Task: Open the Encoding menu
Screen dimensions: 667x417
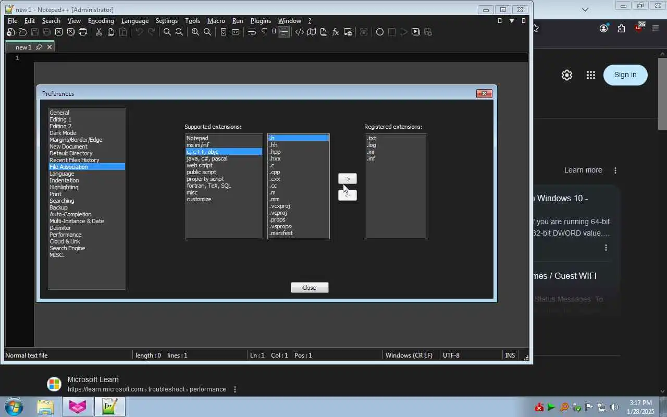Action: [x=101, y=21]
